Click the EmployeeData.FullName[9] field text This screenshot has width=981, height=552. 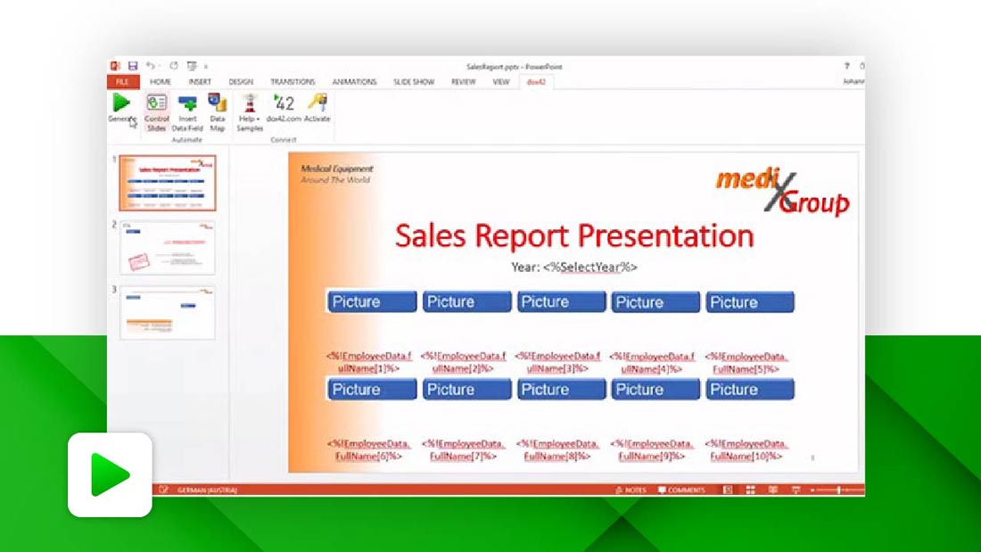point(652,450)
